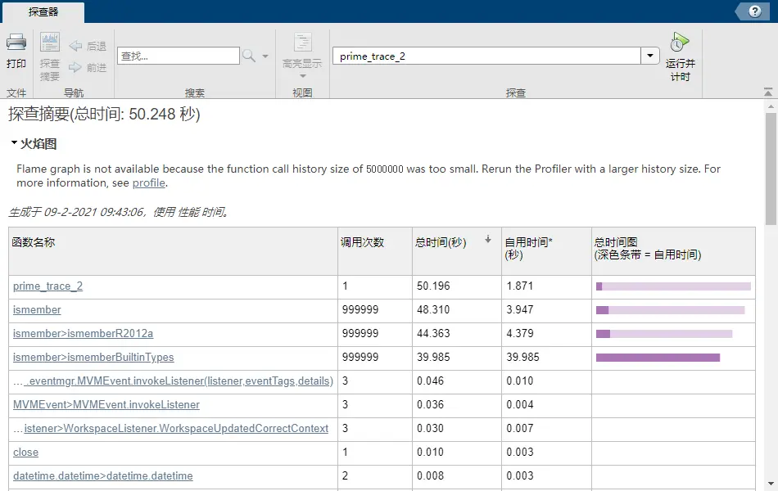Click the time bar for ismemberBuiltinTypes row
This screenshot has width=778, height=491.
click(658, 358)
